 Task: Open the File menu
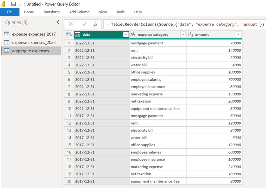(x=10, y=12)
